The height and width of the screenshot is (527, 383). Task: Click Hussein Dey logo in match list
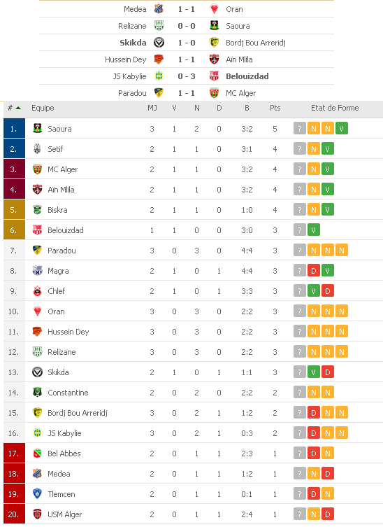coord(159,59)
